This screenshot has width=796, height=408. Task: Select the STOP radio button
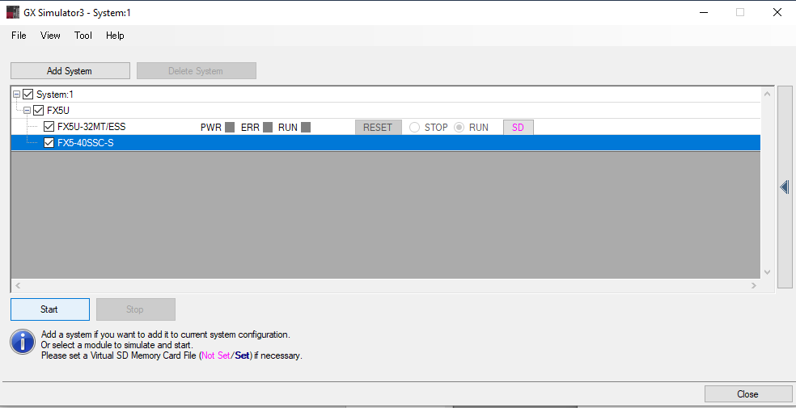414,128
